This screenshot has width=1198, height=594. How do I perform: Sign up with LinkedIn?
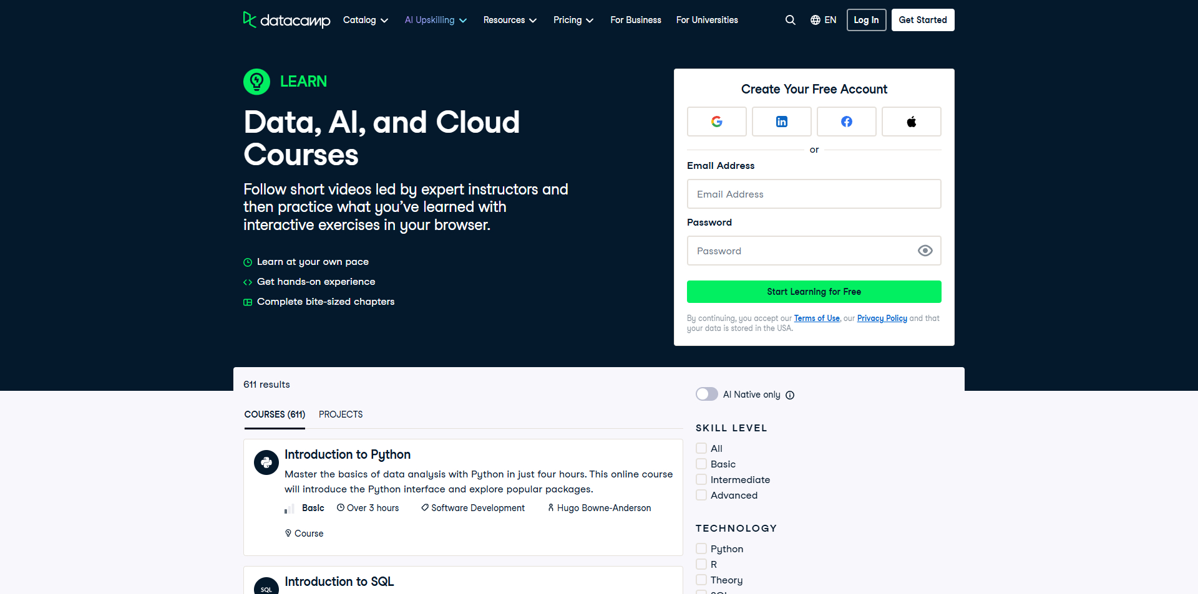point(781,122)
